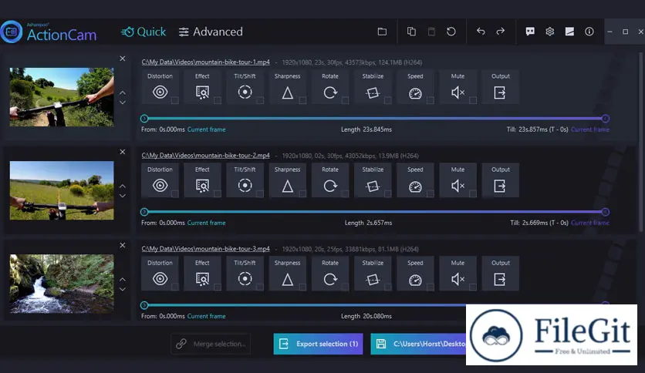Open the mountain-bike-tour-3.mp4 file path link
This screenshot has height=373, width=645.
point(206,248)
